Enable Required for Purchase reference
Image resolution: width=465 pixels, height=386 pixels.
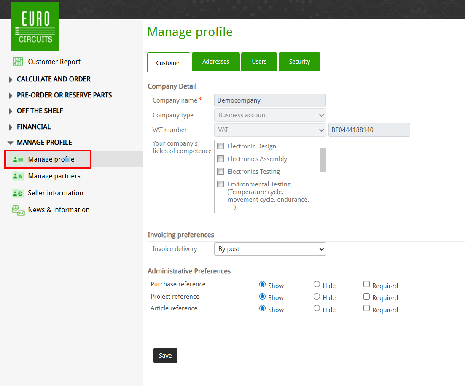366,285
